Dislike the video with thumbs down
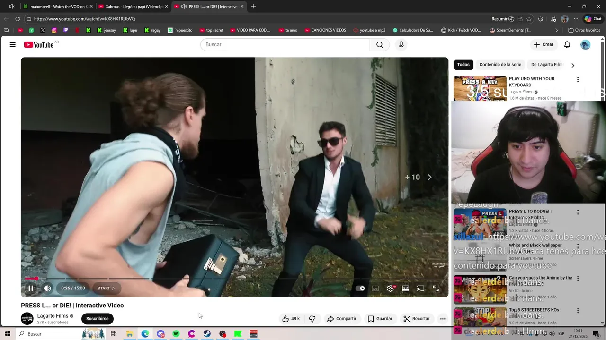This screenshot has height=340, width=606. point(312,319)
